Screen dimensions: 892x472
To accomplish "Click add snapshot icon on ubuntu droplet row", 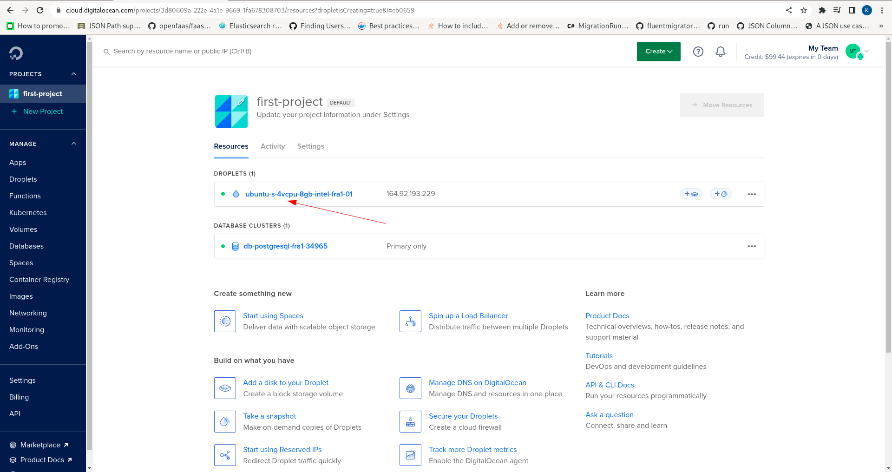I will (721, 194).
